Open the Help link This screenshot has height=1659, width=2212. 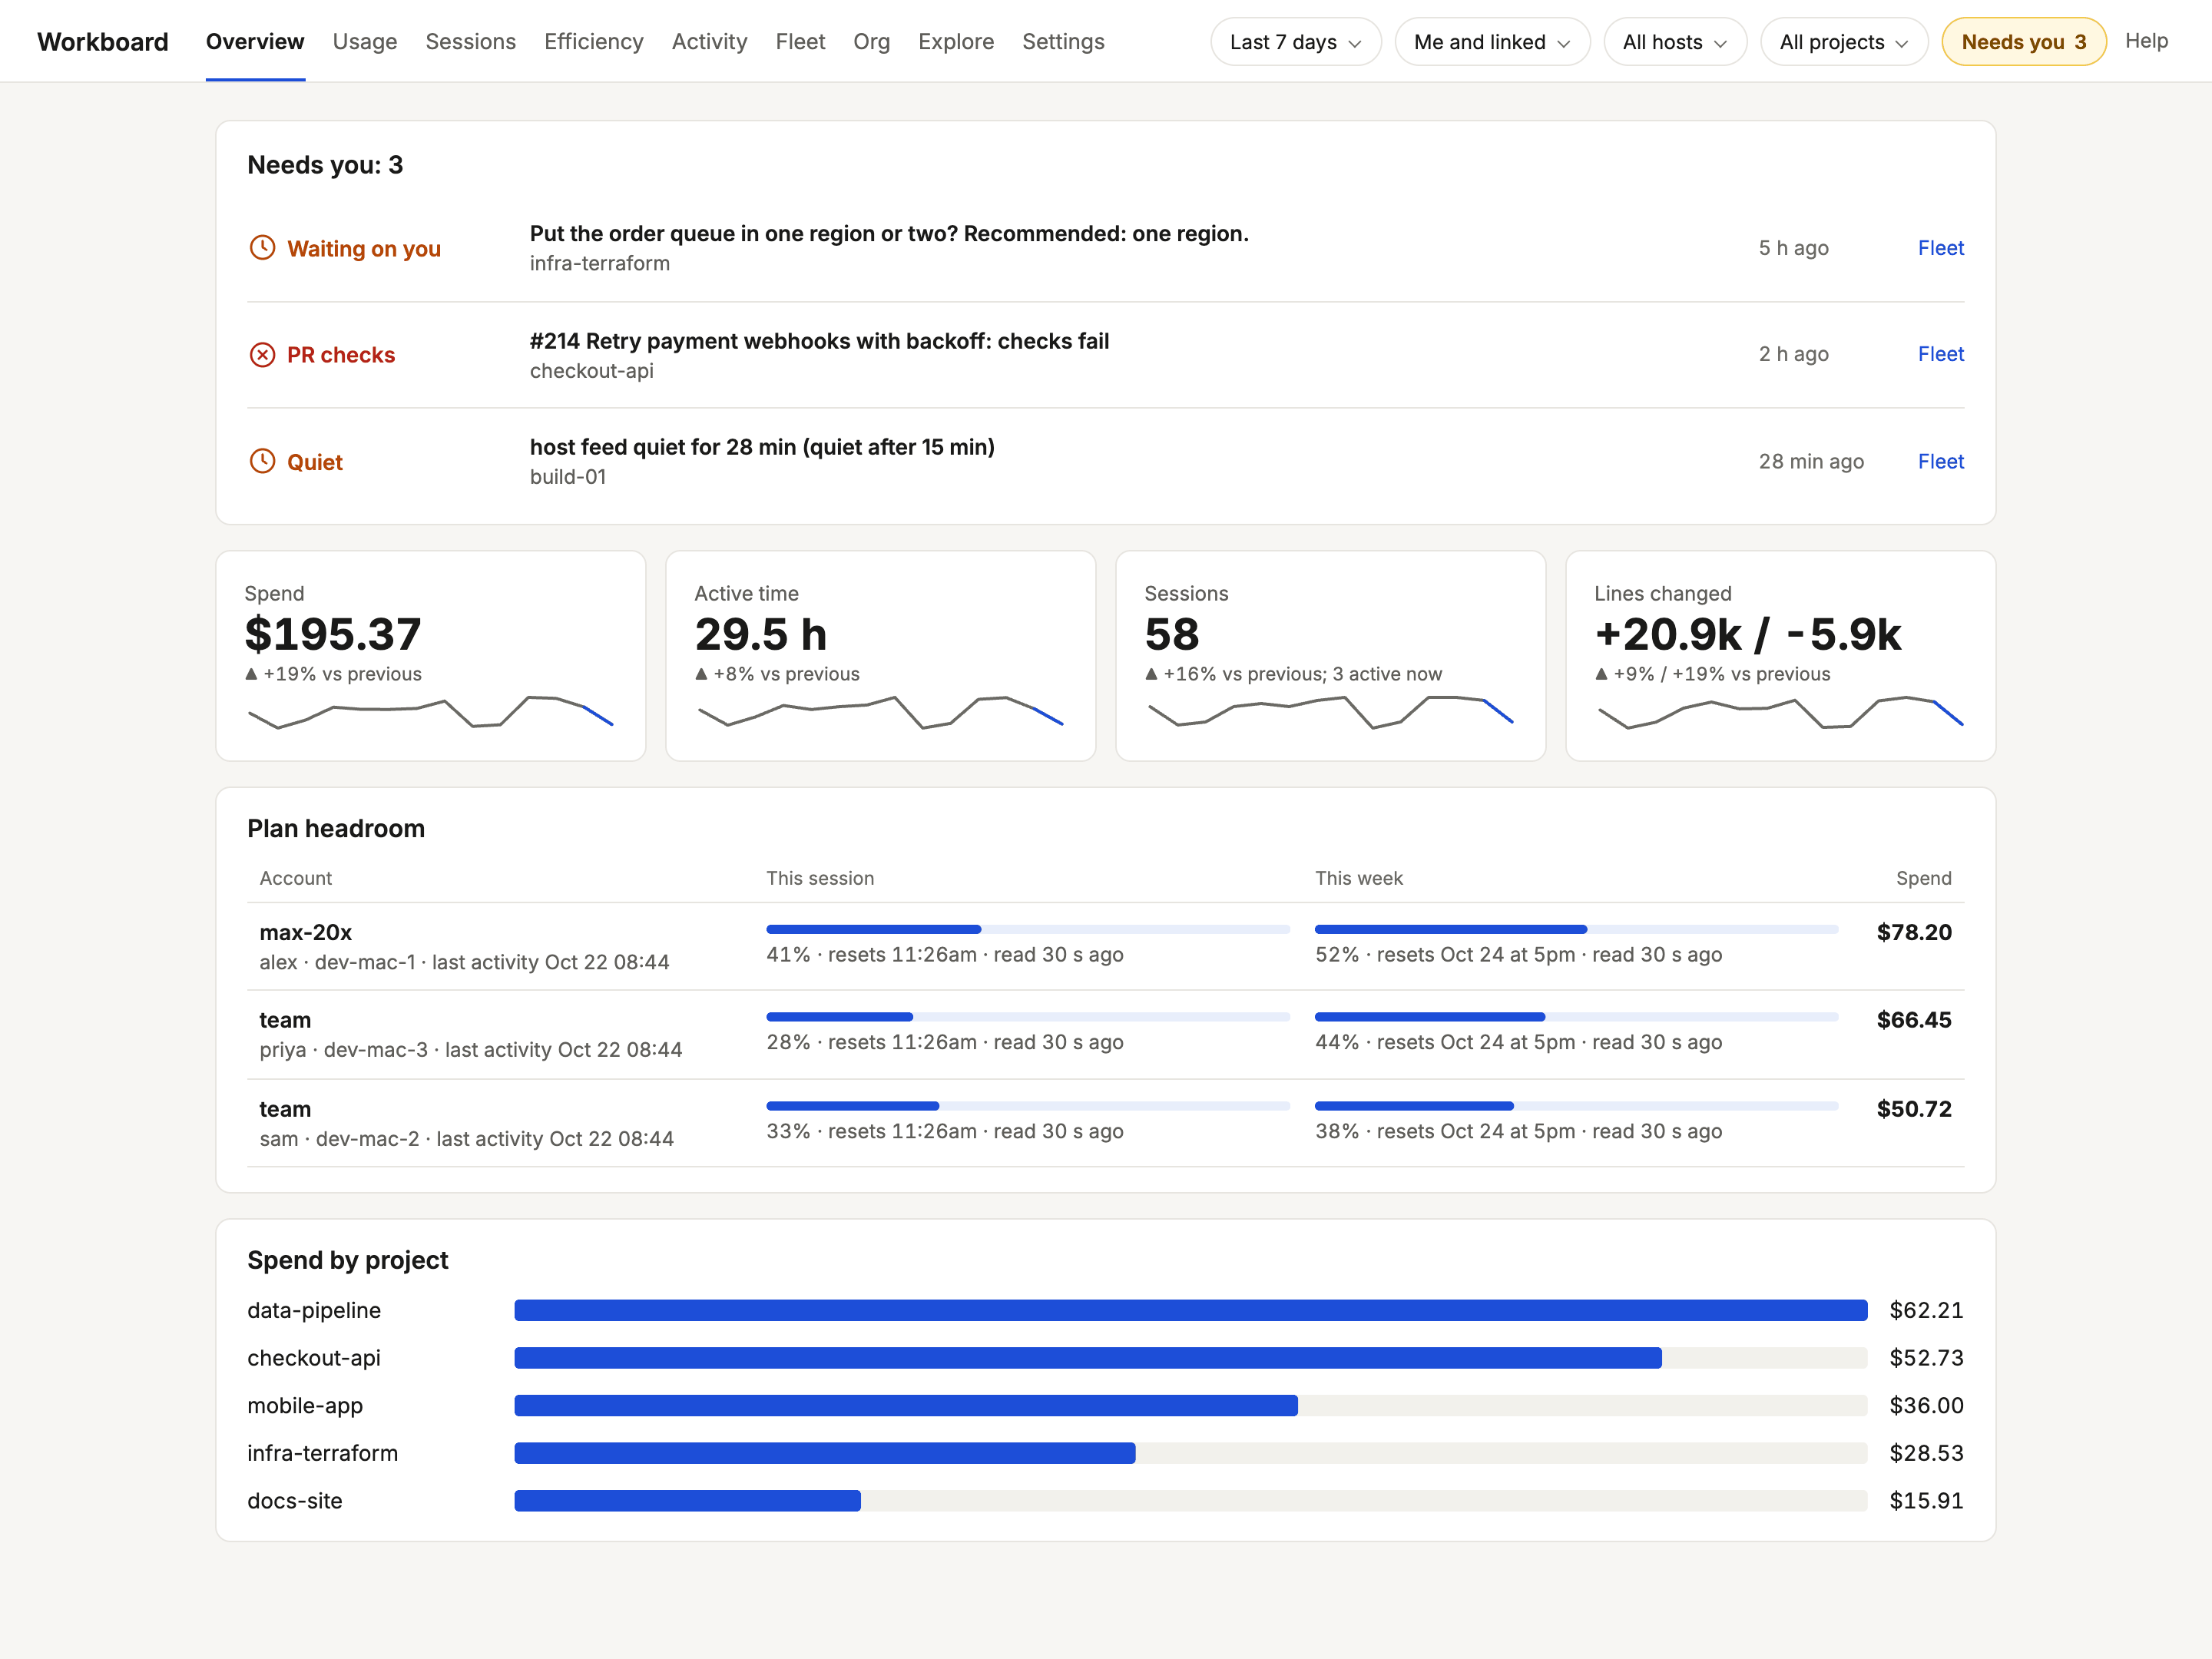(2146, 41)
